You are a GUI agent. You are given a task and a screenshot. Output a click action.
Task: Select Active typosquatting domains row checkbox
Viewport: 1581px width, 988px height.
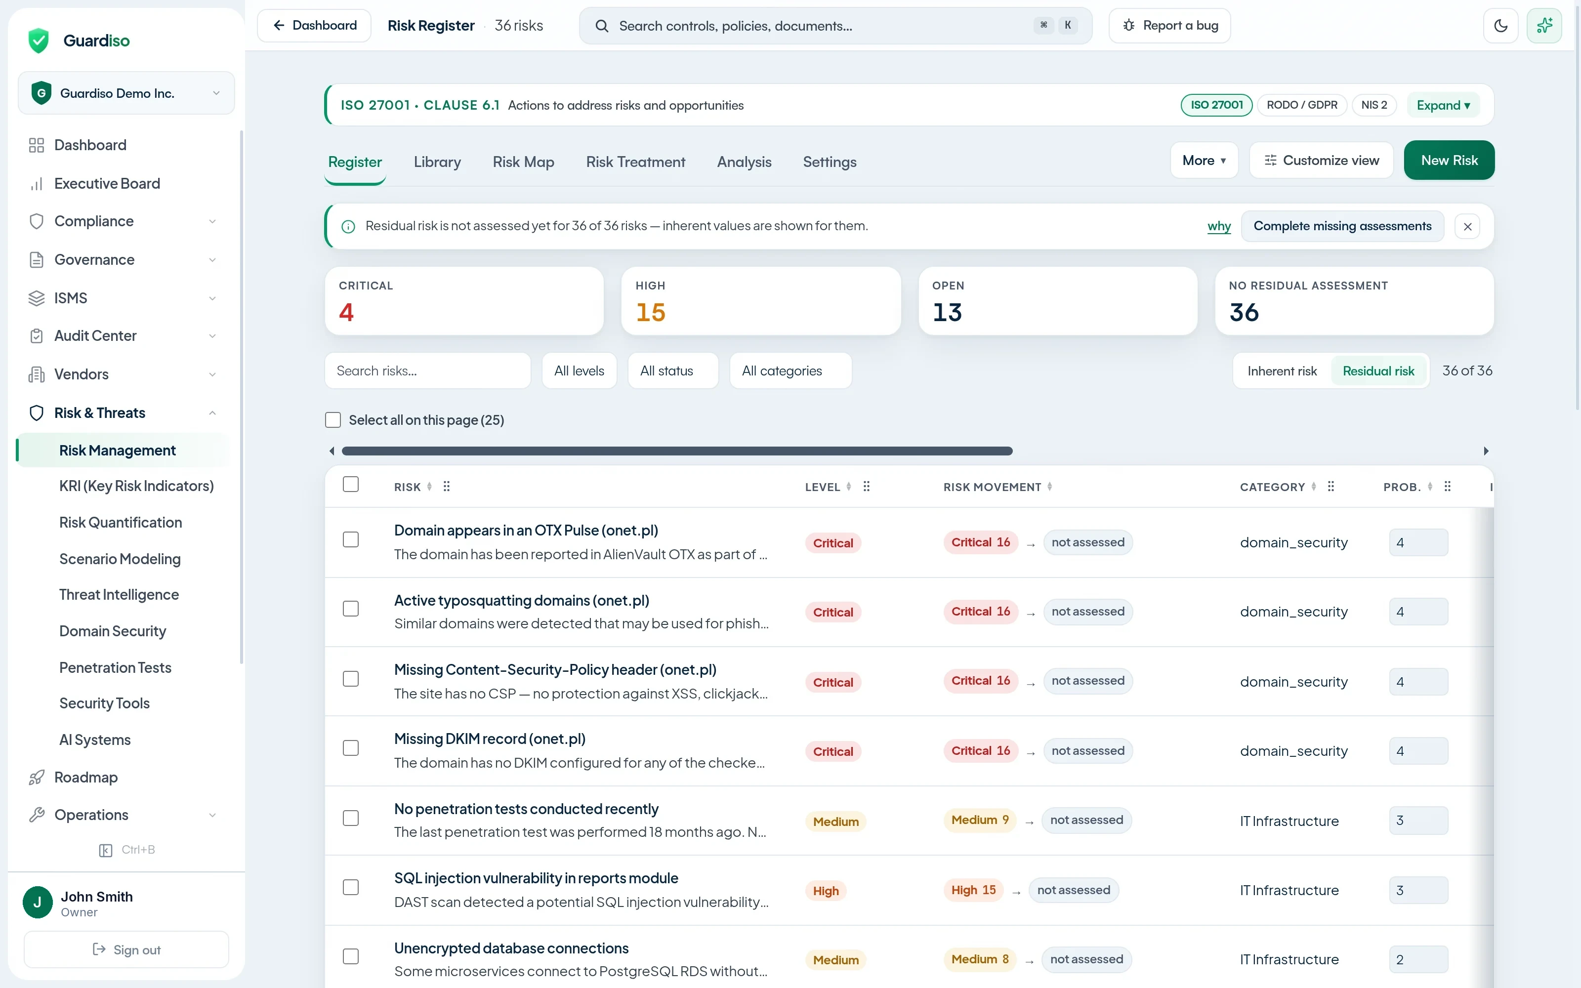pyautogui.click(x=351, y=609)
